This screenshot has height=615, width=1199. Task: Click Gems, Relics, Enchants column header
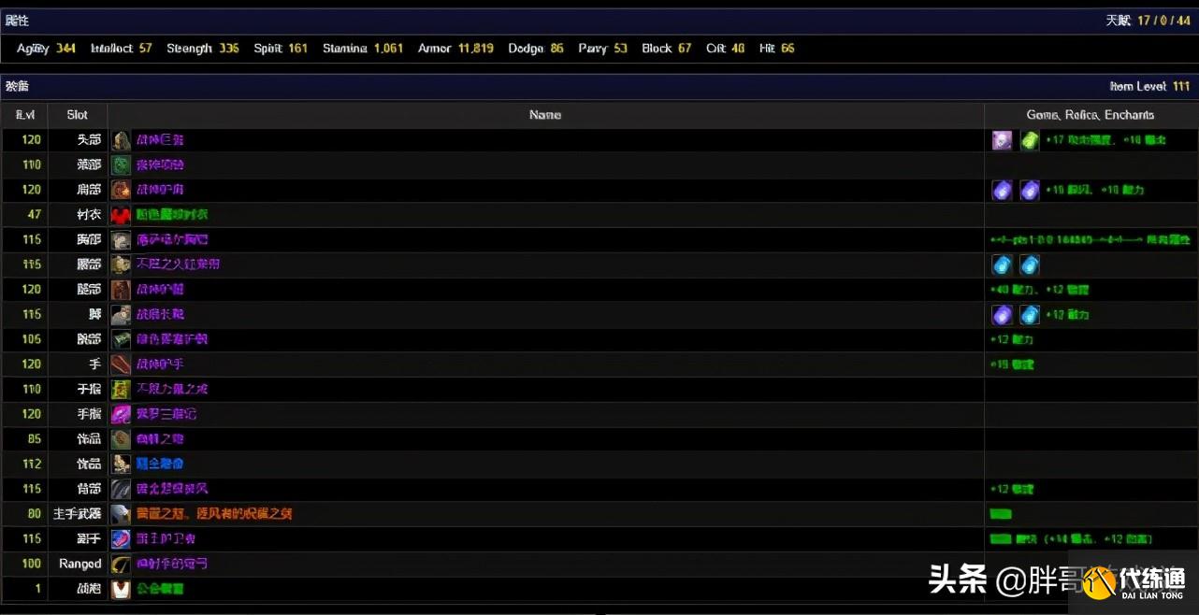coord(1090,115)
